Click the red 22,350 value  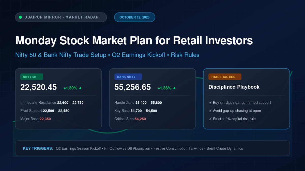pos(45,119)
